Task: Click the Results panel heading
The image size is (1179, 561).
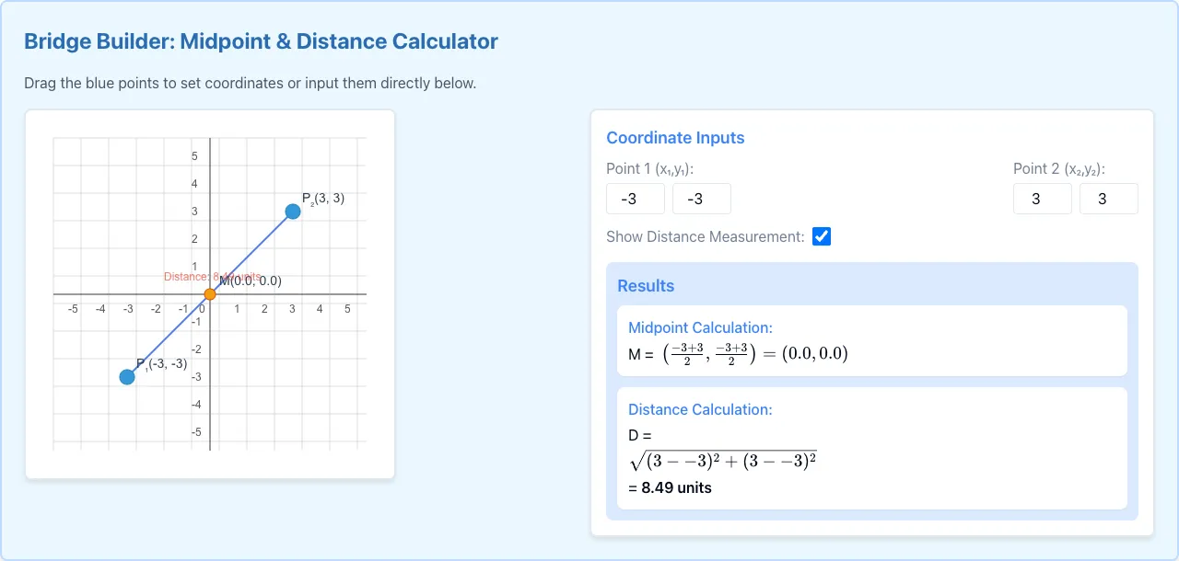Action: point(646,286)
